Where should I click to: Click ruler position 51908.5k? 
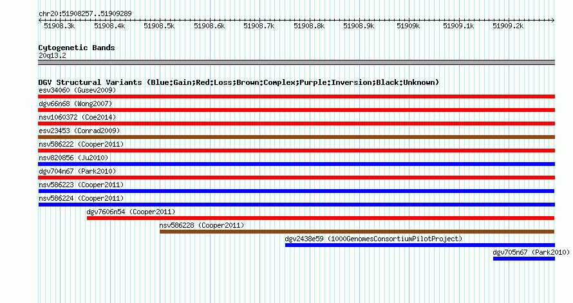pyautogui.click(x=159, y=26)
